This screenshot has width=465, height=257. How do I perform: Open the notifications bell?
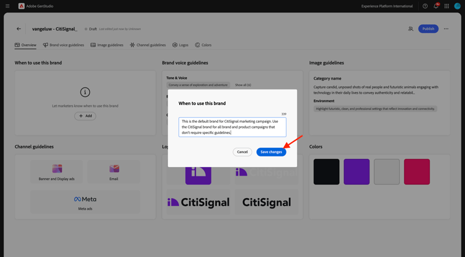(x=436, y=6)
